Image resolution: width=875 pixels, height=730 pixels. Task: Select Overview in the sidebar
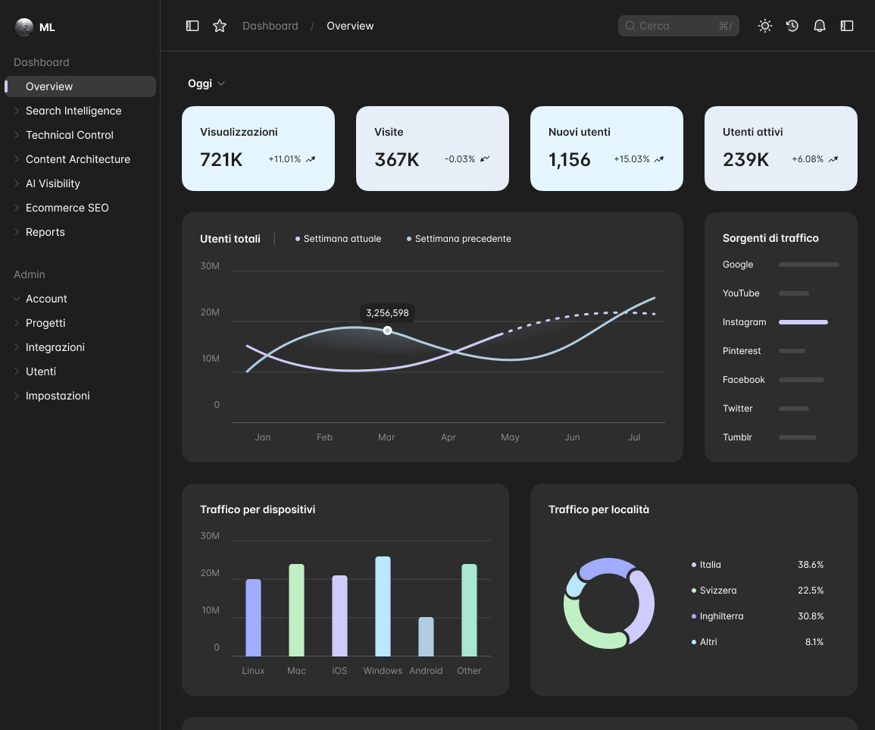pyautogui.click(x=80, y=86)
